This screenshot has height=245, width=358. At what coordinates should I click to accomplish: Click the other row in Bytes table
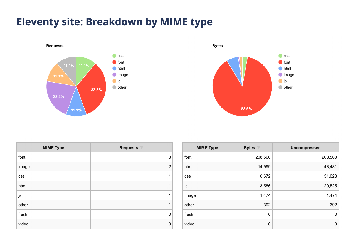[x=261, y=205]
